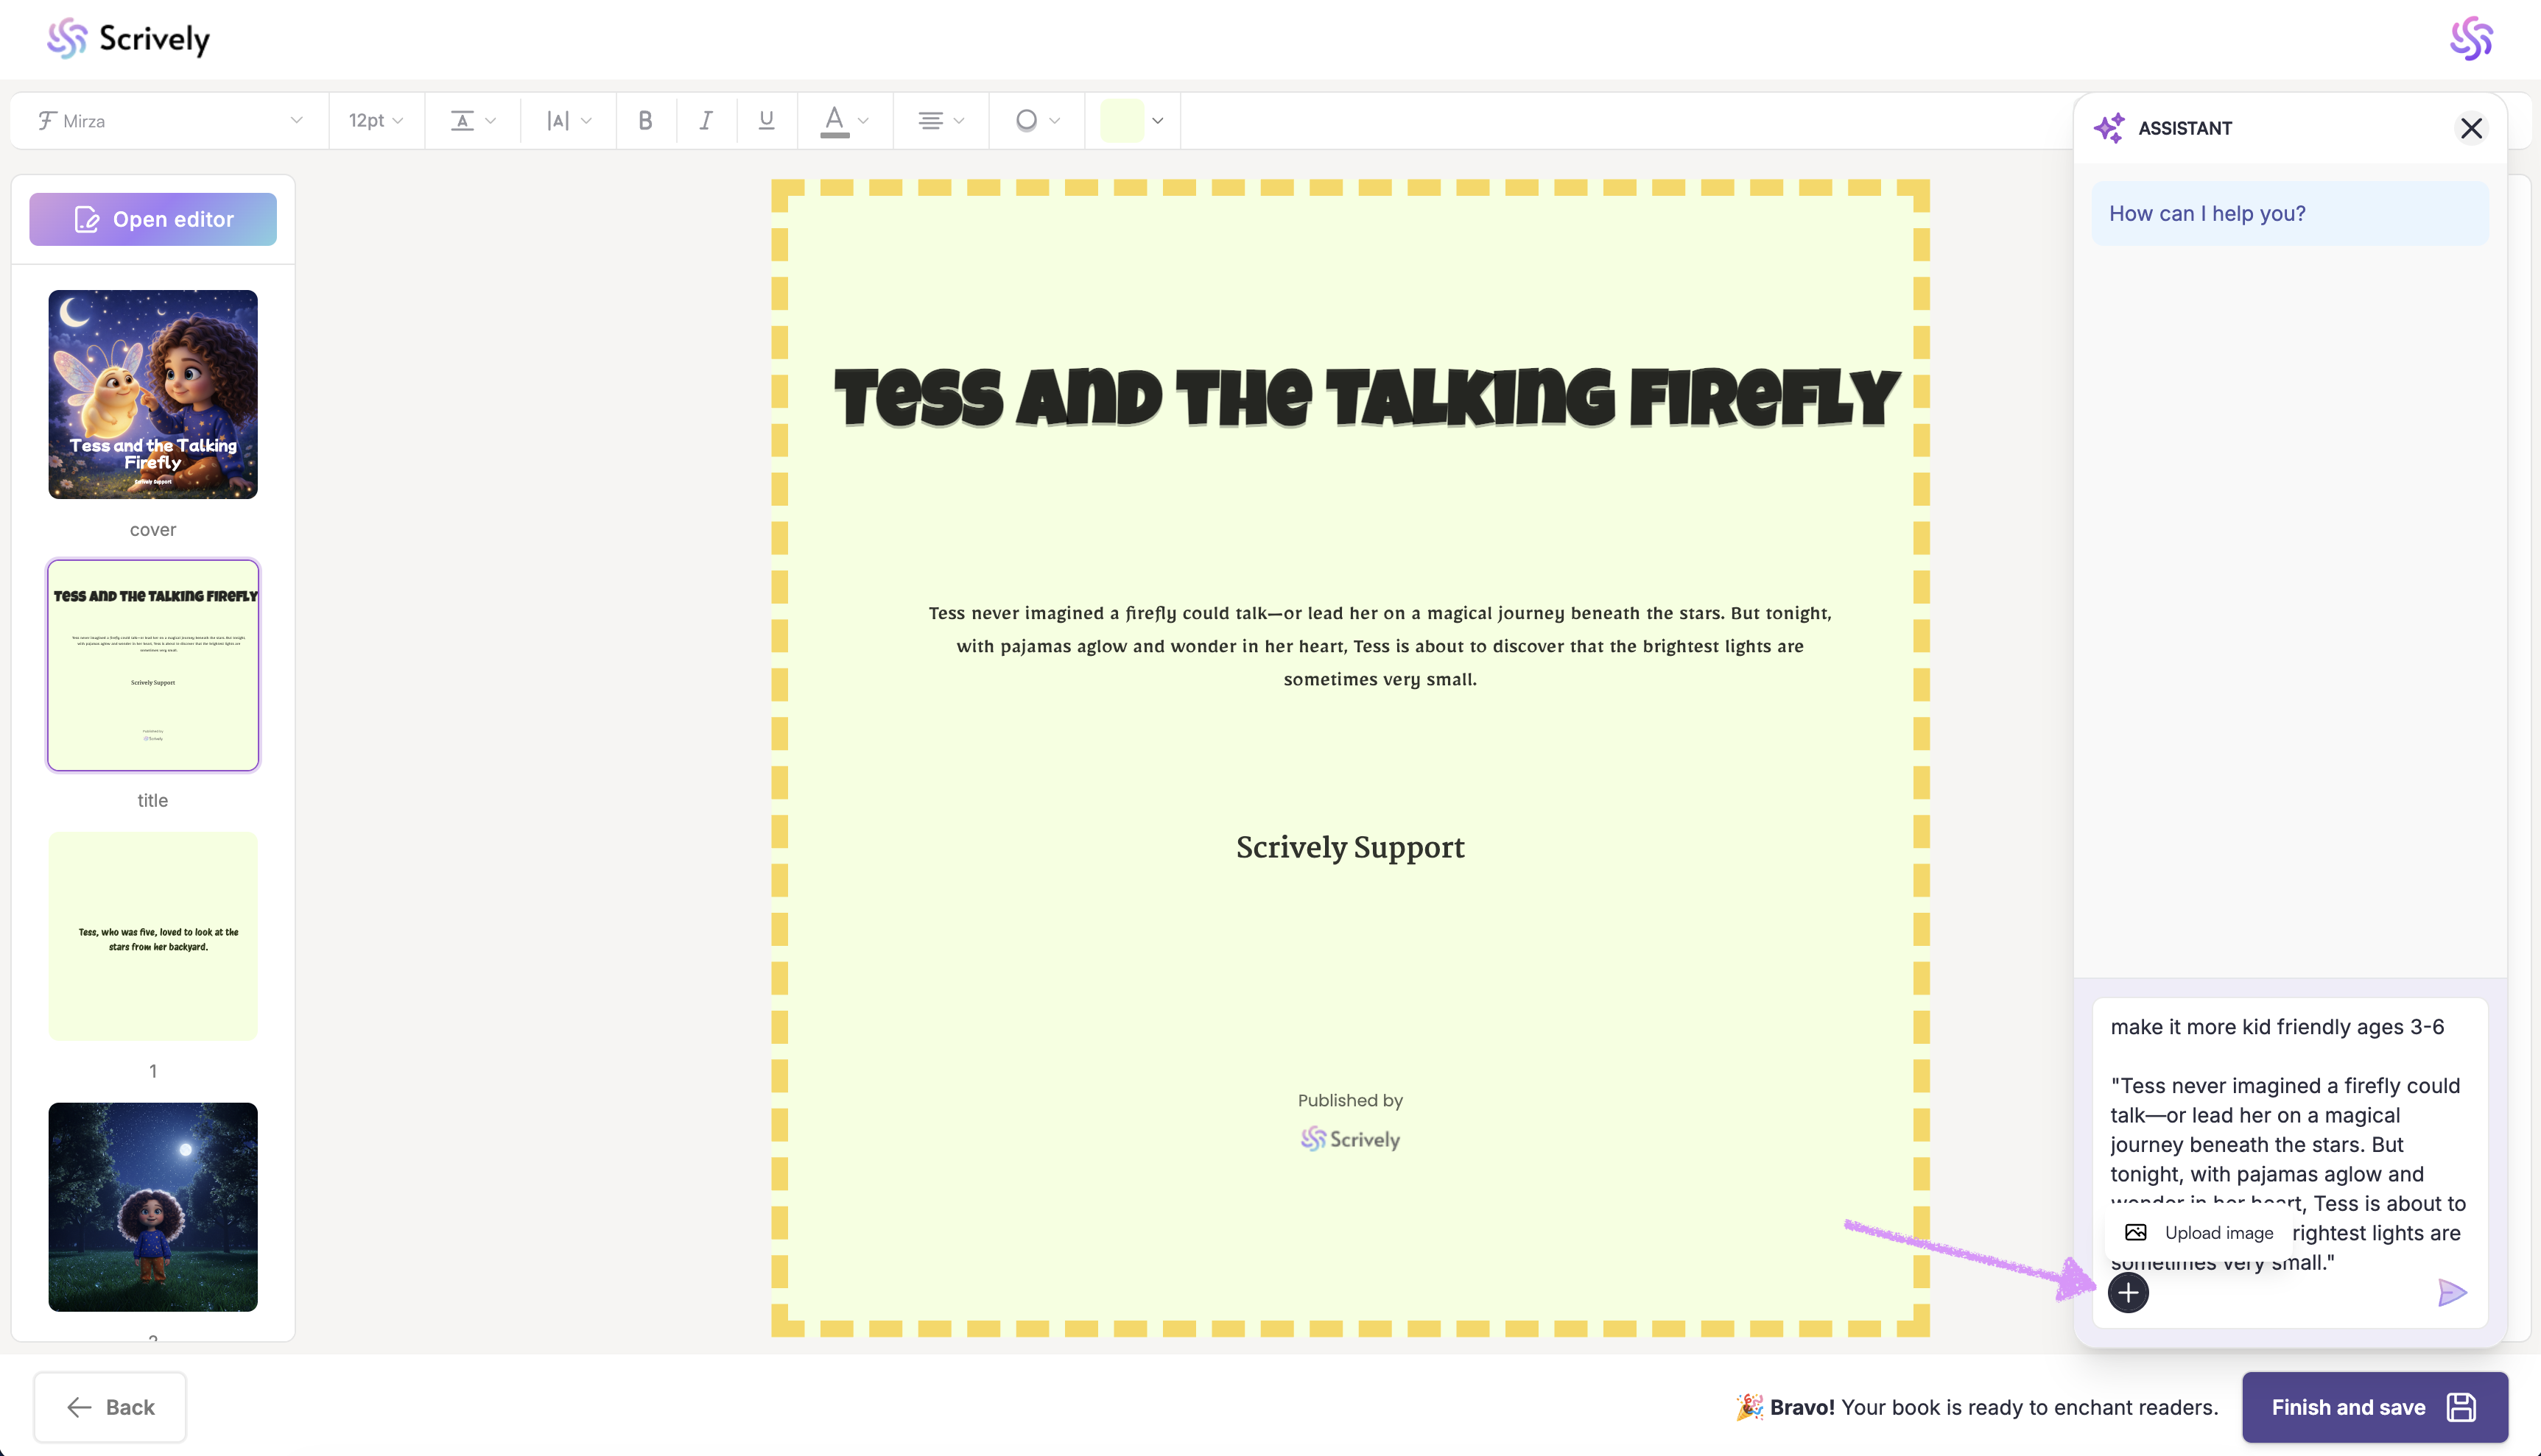
Task: Open the text alignment dropdown
Action: coord(939,121)
